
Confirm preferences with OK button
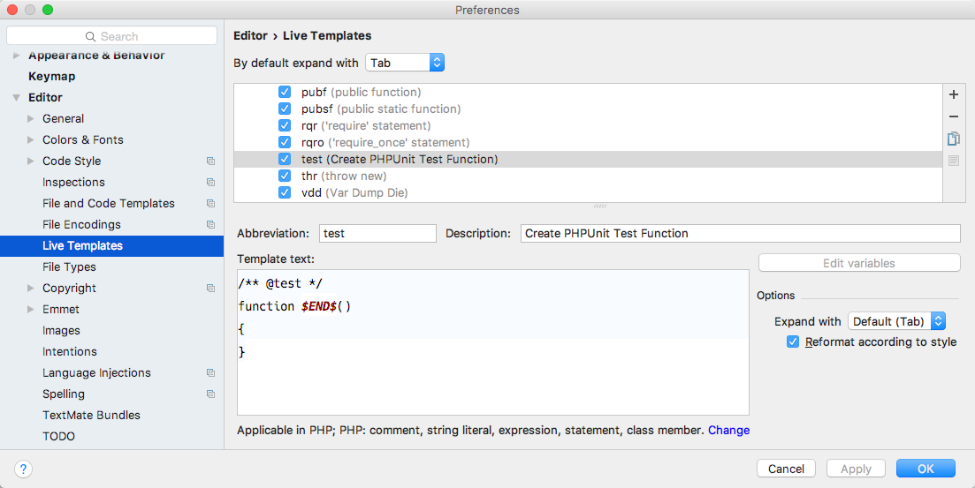[925, 469]
